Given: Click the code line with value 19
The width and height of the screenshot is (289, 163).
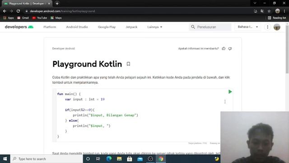Looking at the screenshot, I should [x=84, y=100].
